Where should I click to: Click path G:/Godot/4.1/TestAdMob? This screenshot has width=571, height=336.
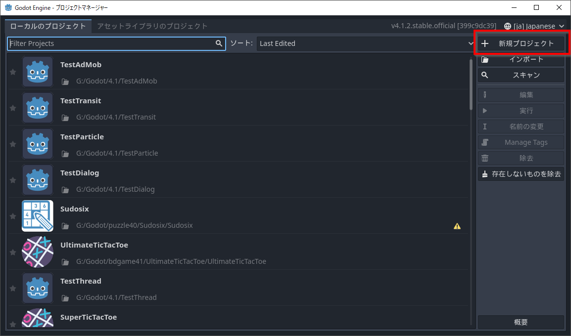click(117, 81)
